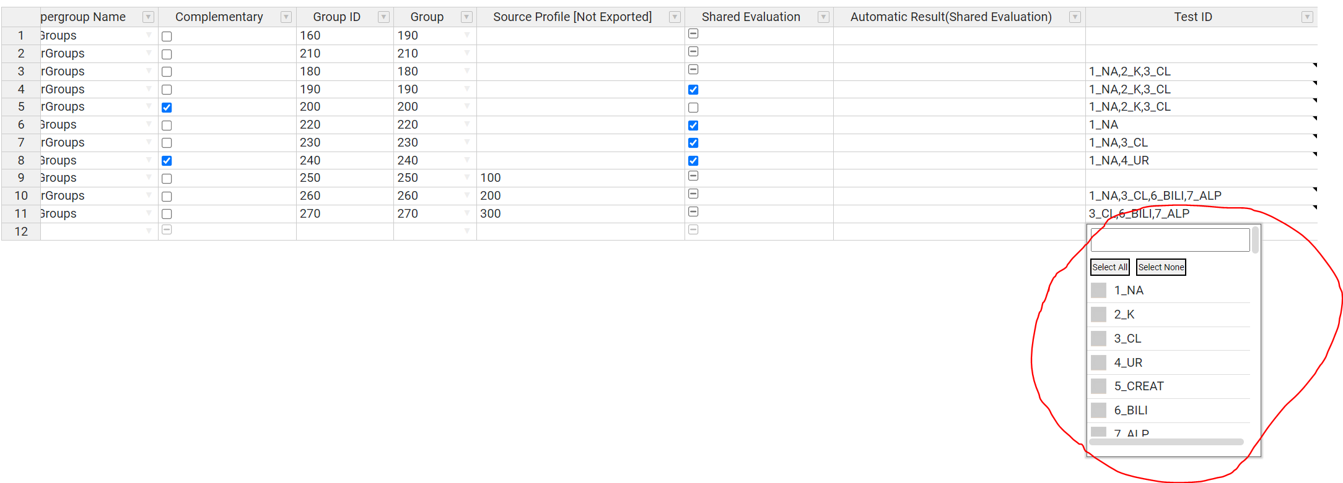This screenshot has height=483, width=1343.
Task: Click the Automatic Result column filter icon
Action: tap(1075, 17)
